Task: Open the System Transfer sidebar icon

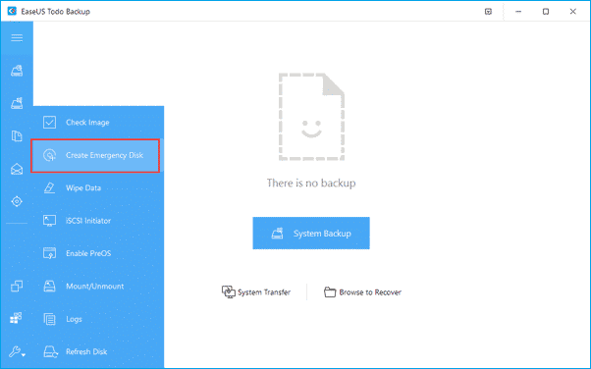Action: 16,319
